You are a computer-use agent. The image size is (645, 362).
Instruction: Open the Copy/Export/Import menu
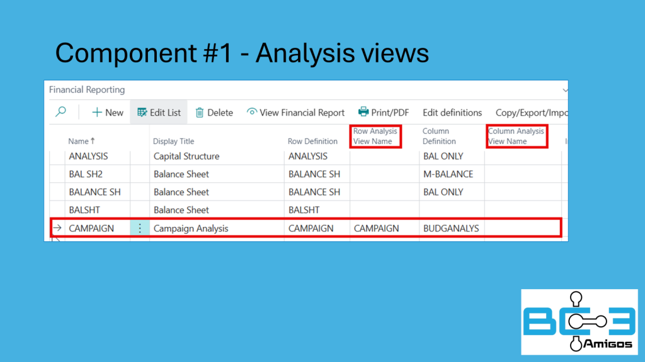coord(531,112)
